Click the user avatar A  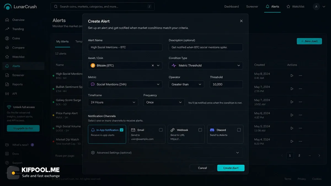316,7
